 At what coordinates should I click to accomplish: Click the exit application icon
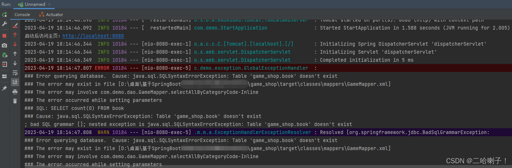[4, 64]
